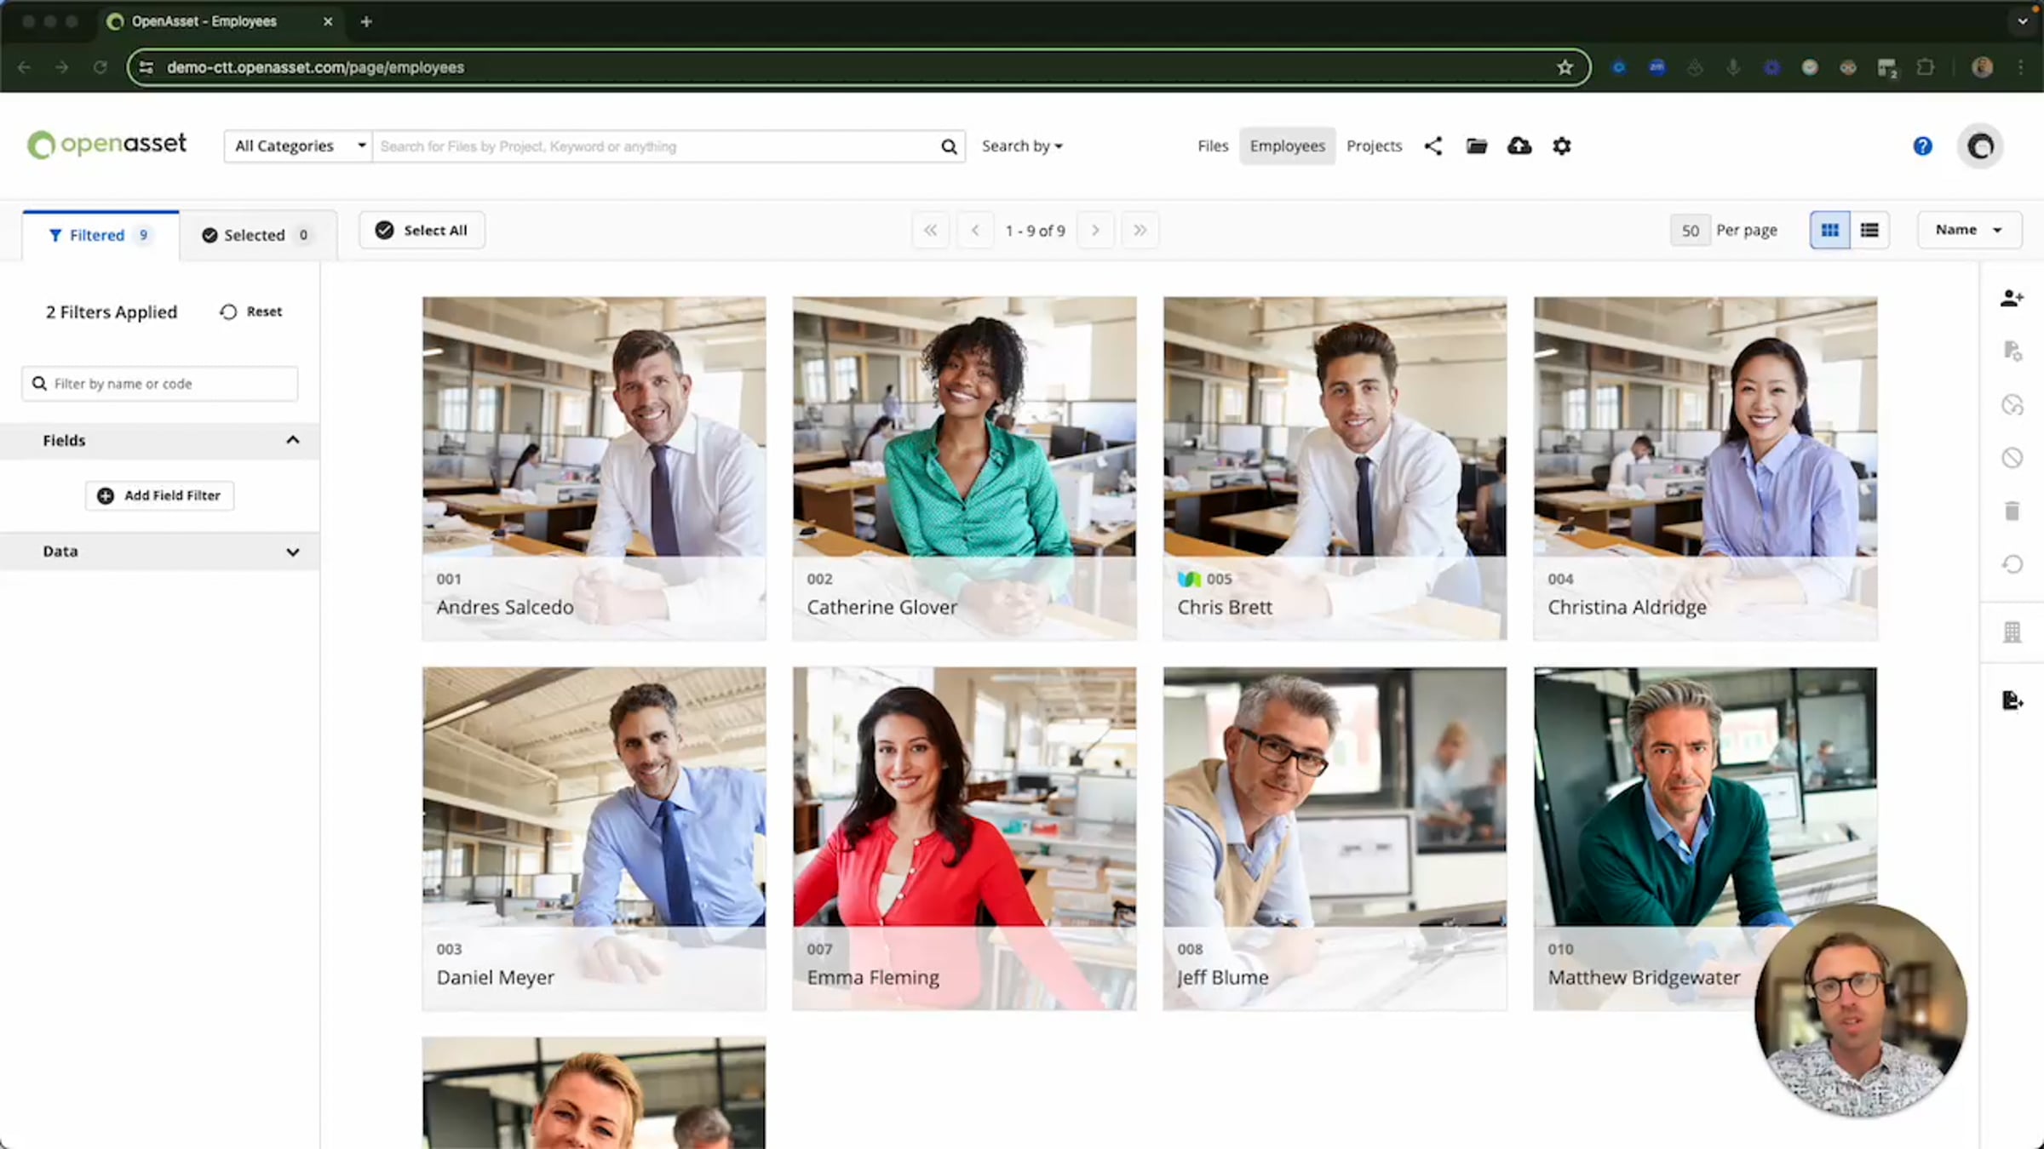Switch to the Selected tab
The height and width of the screenshot is (1149, 2044).
tap(257, 235)
